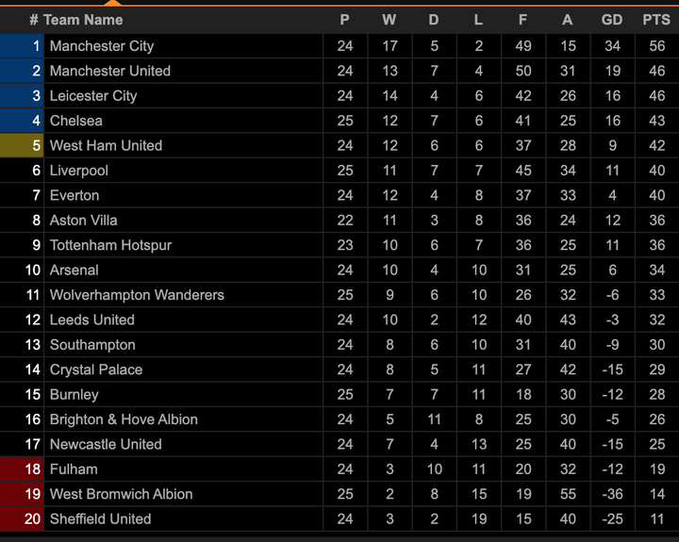The image size is (679, 542).
Task: Open the Tottenham Hotspur team link
Action: pos(110,245)
